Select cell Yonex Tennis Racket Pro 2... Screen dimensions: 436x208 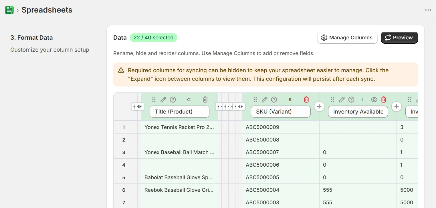click(x=179, y=127)
